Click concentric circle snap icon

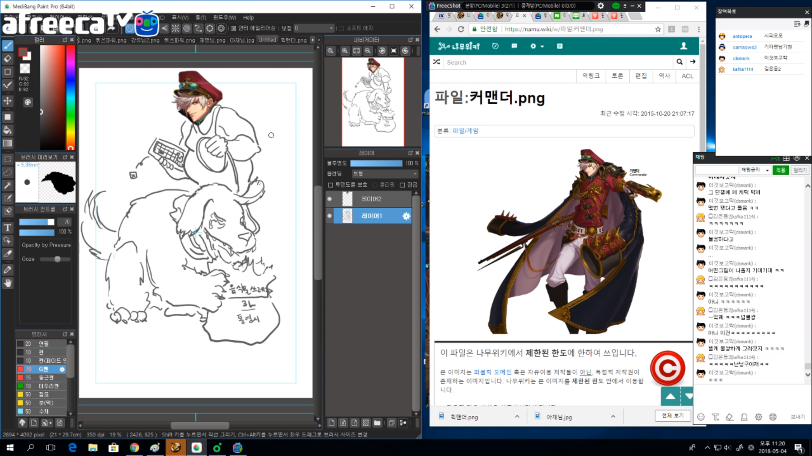pyautogui.click(x=187, y=28)
